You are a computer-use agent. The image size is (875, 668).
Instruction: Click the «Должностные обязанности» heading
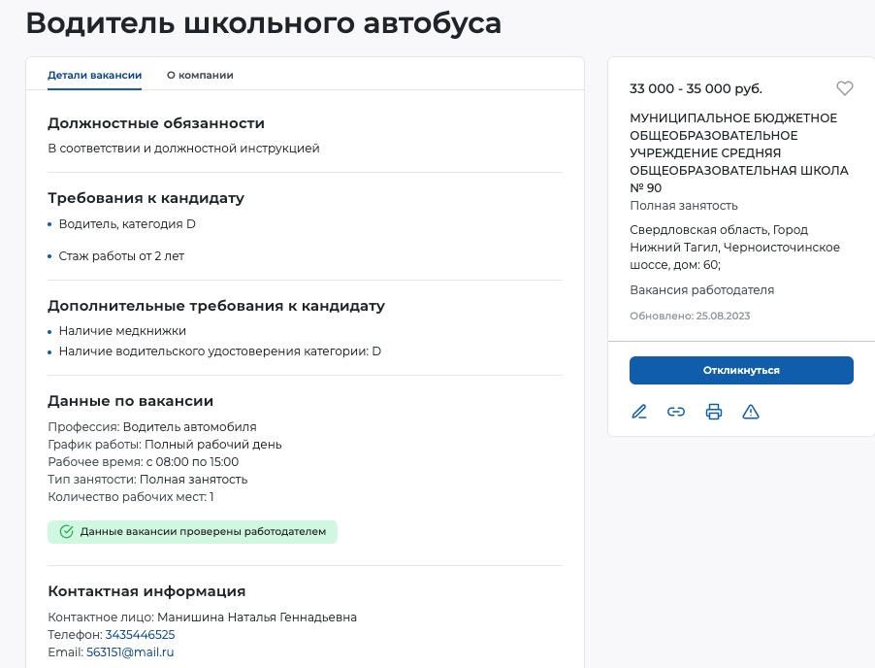coord(156,123)
